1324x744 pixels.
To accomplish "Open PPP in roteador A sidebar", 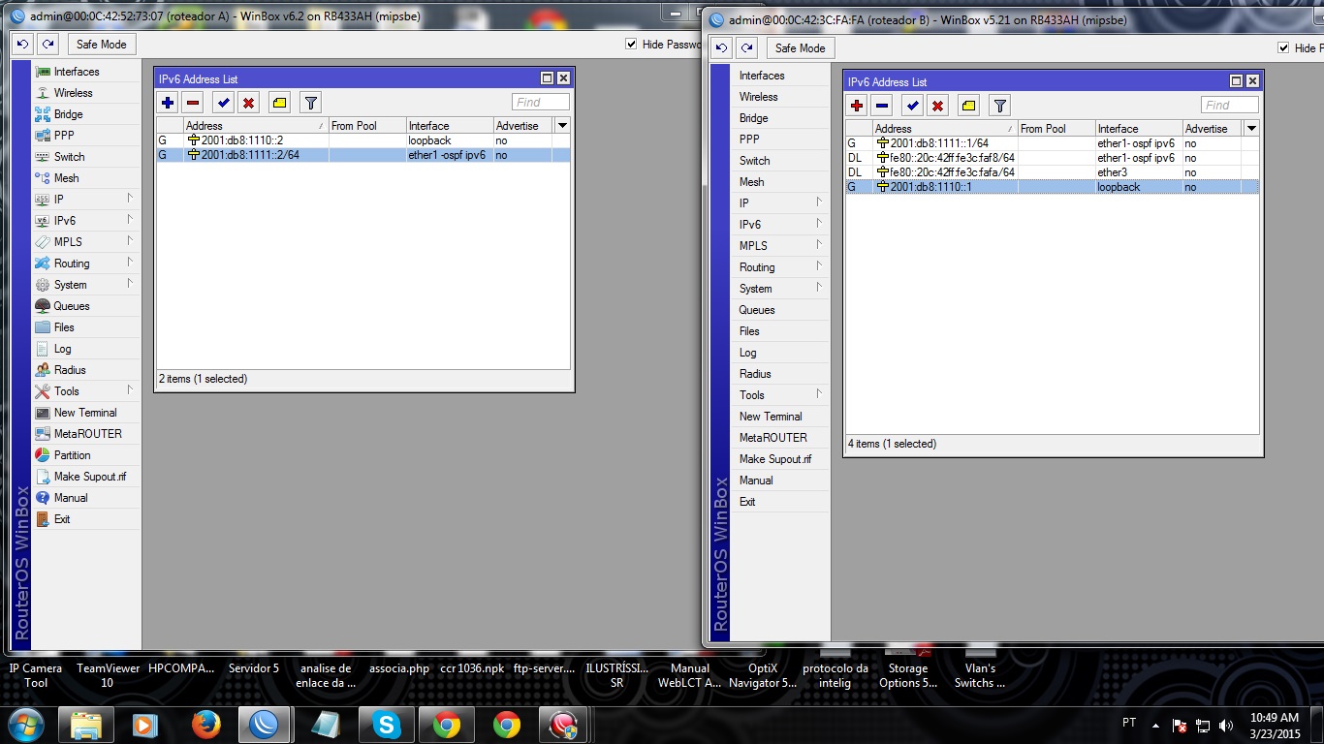I will point(86,136).
